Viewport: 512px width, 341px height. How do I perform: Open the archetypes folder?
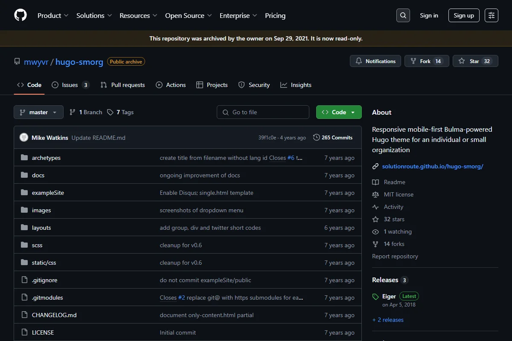pyautogui.click(x=46, y=158)
